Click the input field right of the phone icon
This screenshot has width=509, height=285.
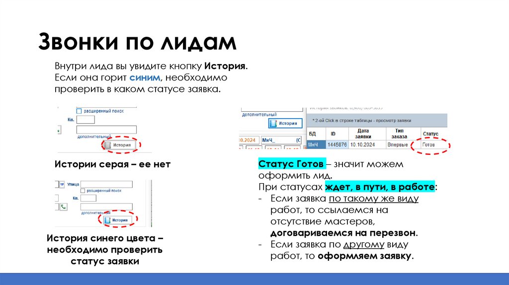(x=106, y=207)
